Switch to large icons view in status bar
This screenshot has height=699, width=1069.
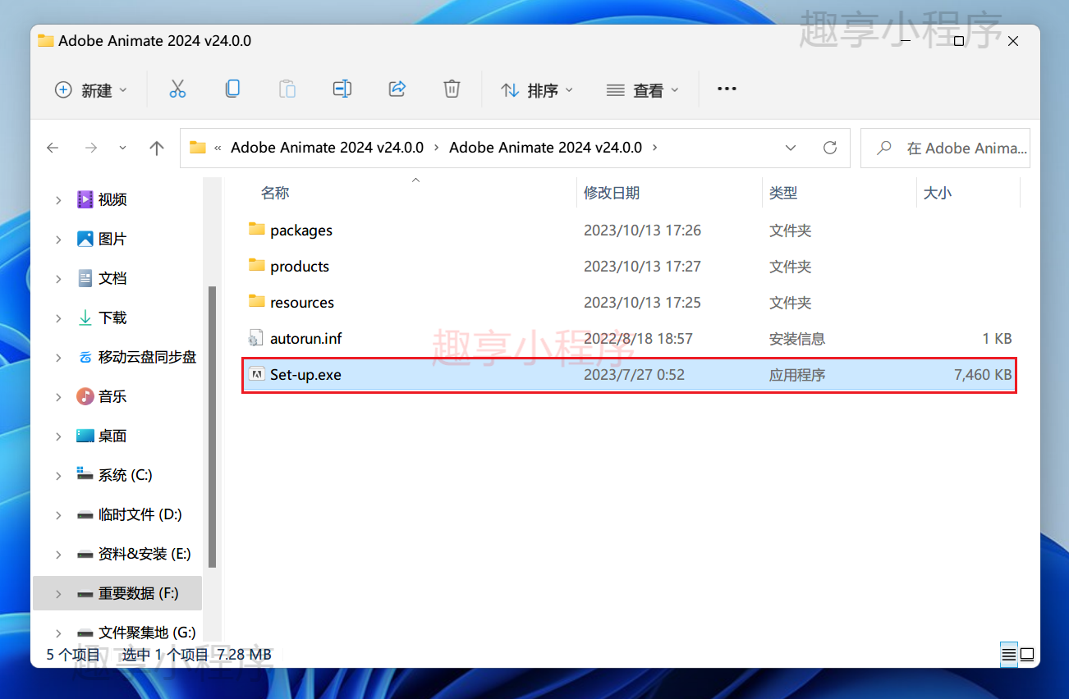tap(1027, 654)
